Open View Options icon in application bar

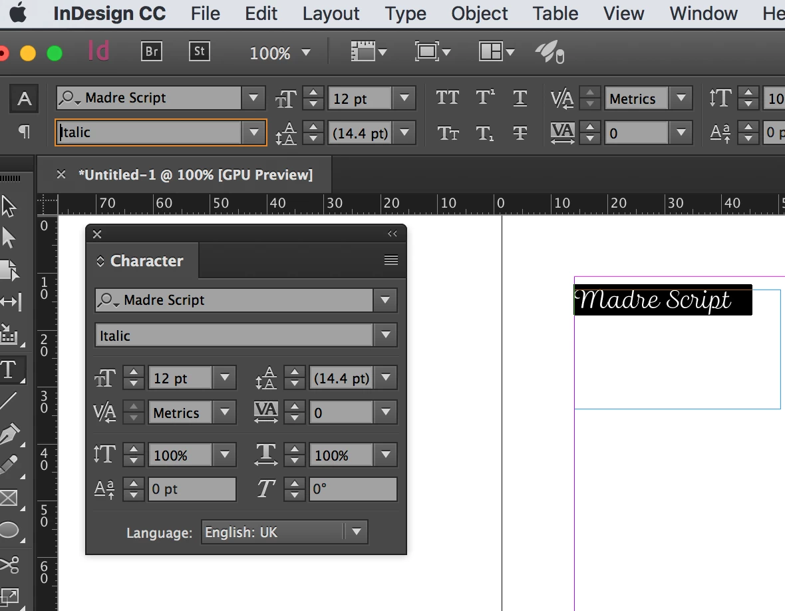click(x=369, y=52)
